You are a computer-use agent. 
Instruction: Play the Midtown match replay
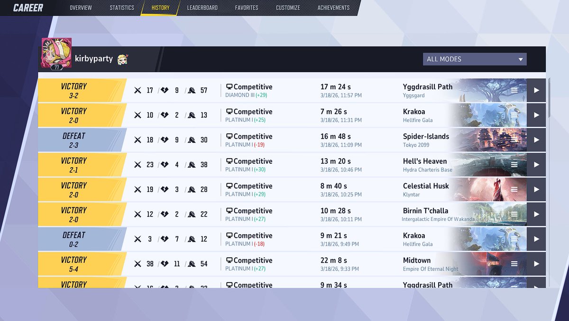tap(536, 264)
